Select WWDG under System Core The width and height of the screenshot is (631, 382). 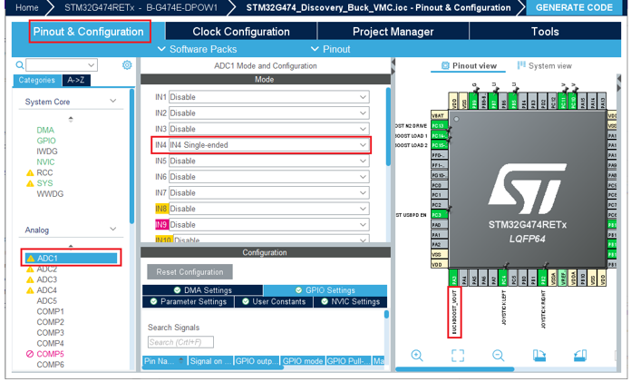pyautogui.click(x=50, y=194)
